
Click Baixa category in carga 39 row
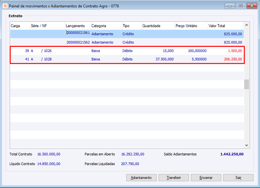pos(96,51)
